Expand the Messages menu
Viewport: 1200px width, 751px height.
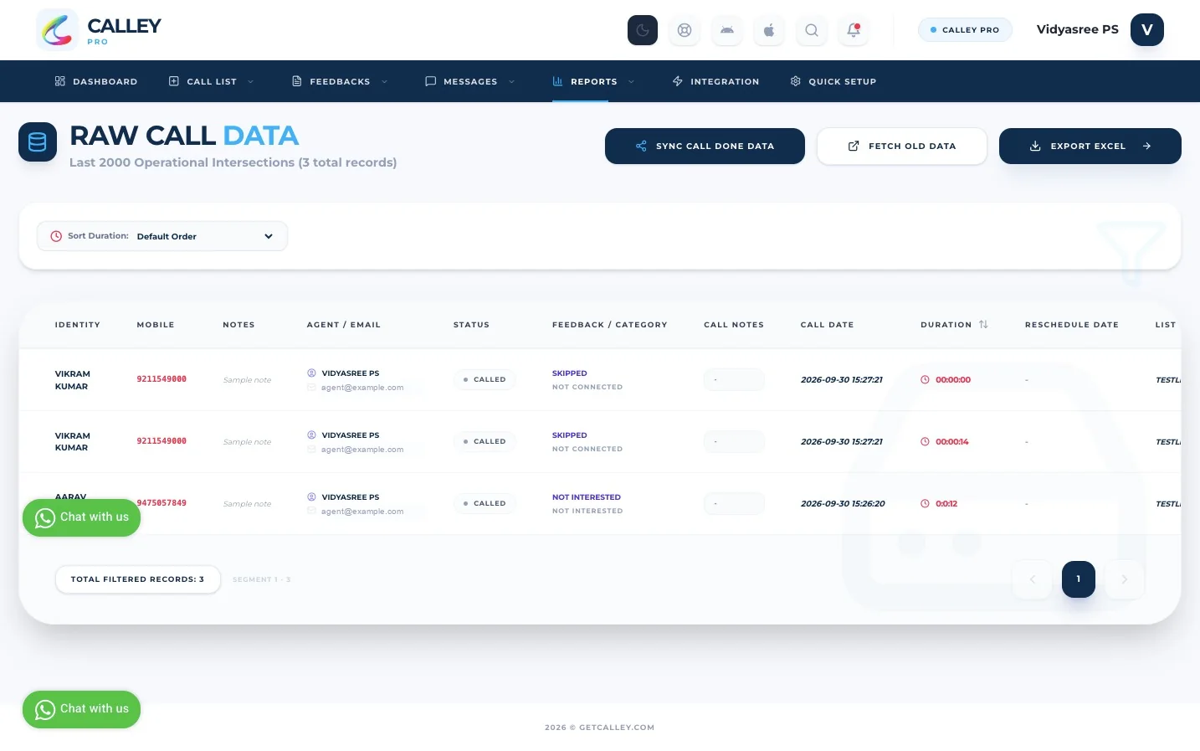470,81
